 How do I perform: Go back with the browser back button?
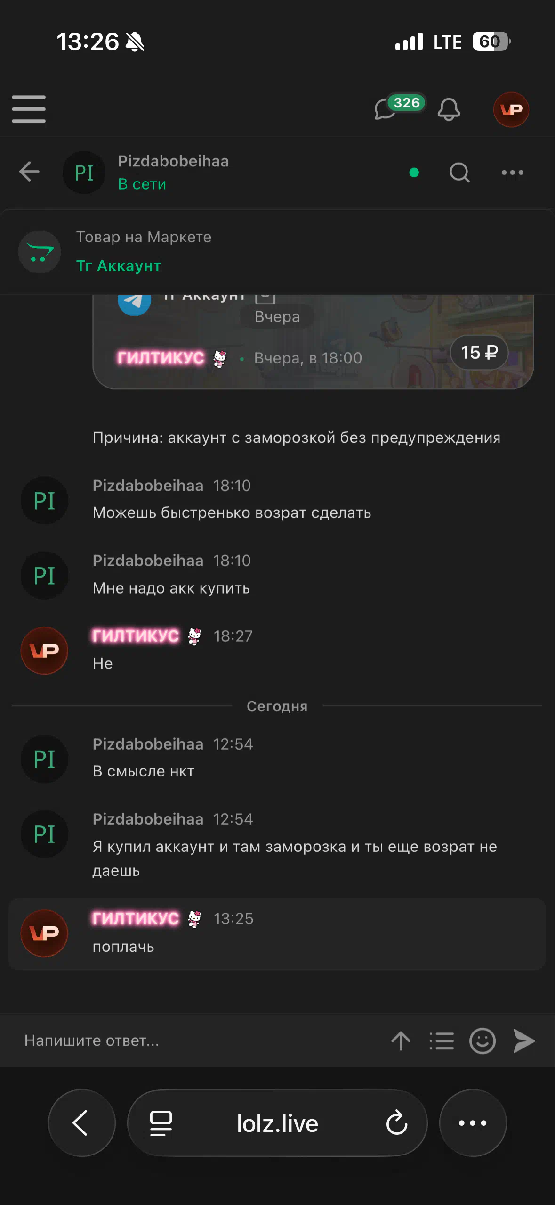pos(82,1123)
